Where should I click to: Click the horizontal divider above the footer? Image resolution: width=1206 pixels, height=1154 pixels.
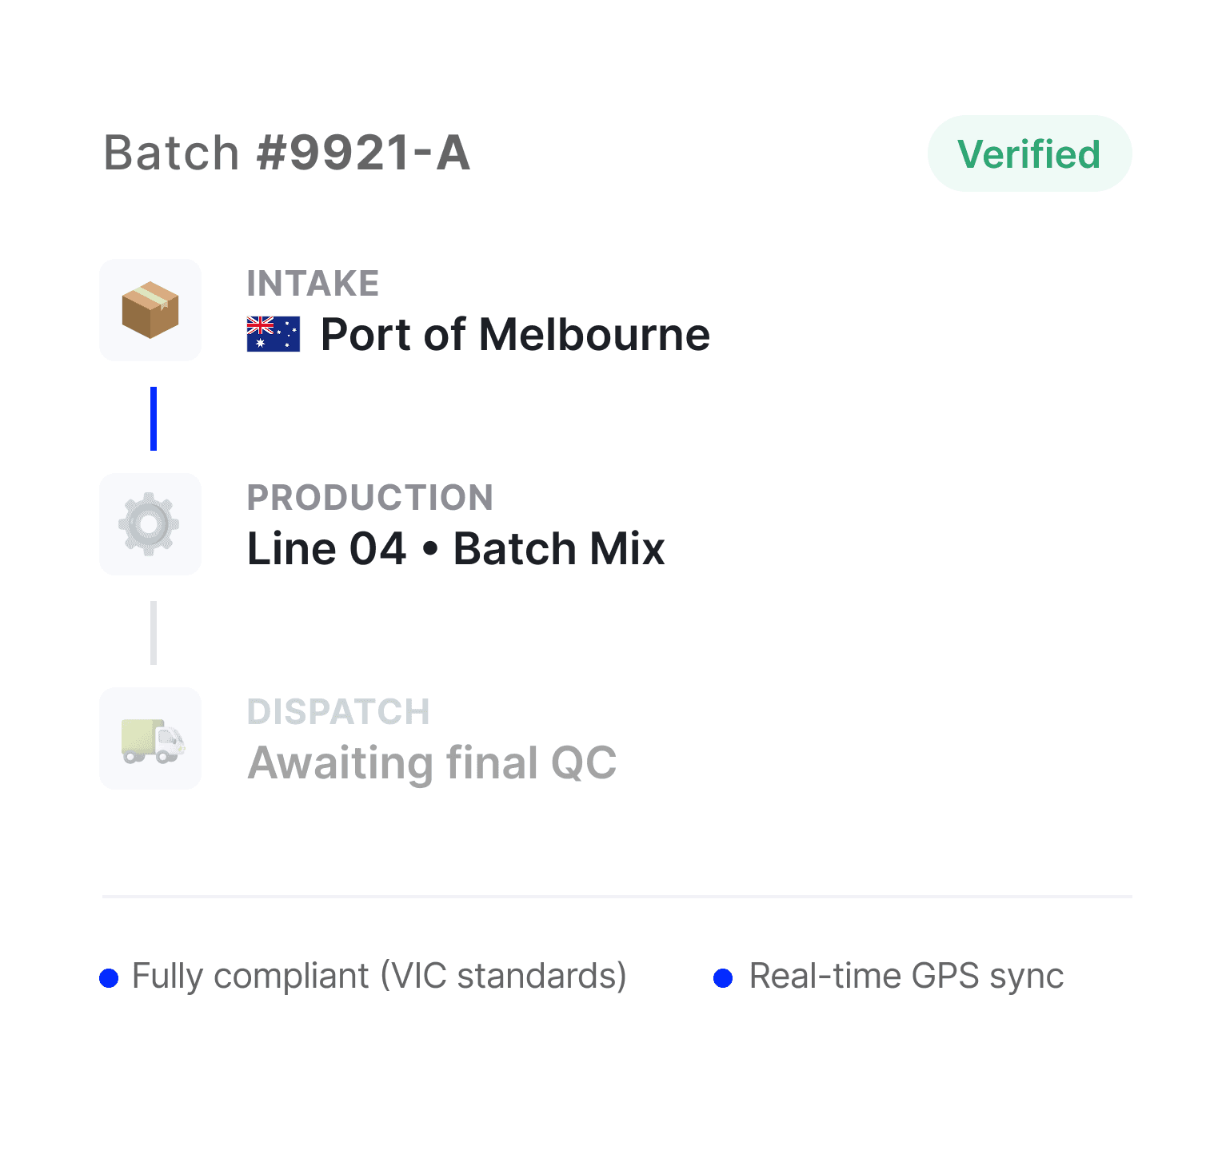(617, 897)
